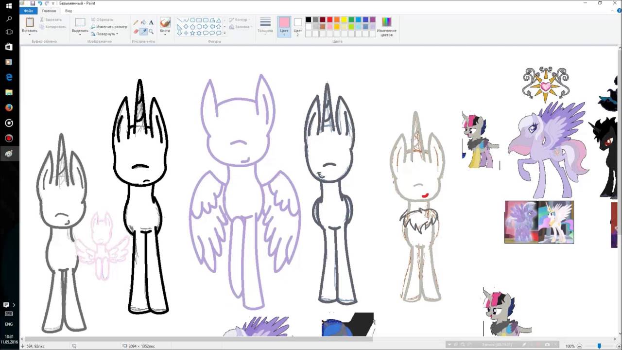
Task: Open Edit colors (Изменение цветов)
Action: tap(386, 27)
